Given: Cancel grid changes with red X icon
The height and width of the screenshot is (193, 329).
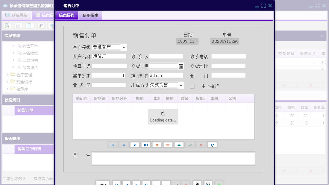Looking at the screenshot, I should pos(201,145).
